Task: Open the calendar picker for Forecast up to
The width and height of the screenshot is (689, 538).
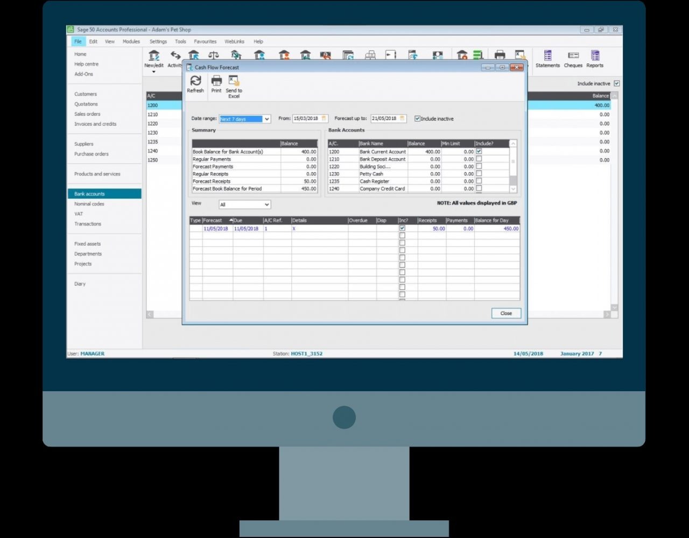Action: pyautogui.click(x=402, y=118)
